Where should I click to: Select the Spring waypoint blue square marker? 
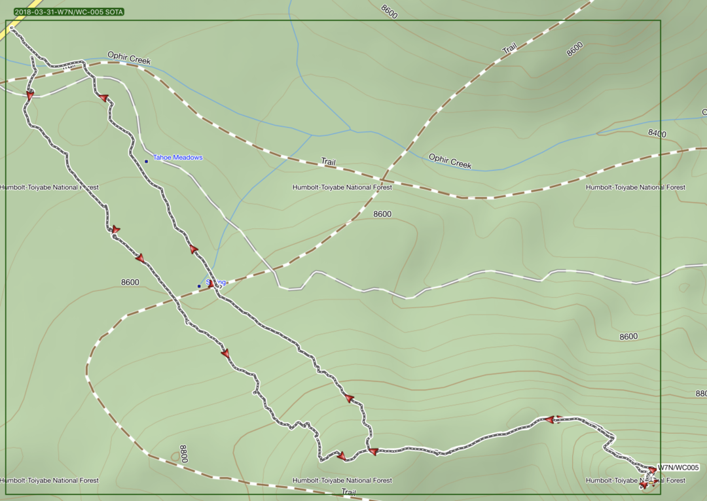199,286
